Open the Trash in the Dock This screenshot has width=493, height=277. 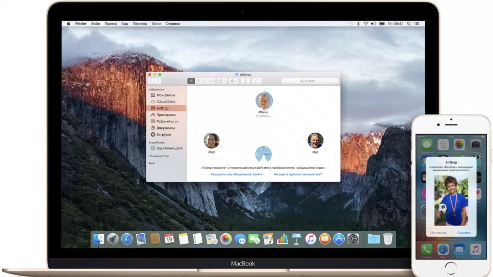pos(388,239)
